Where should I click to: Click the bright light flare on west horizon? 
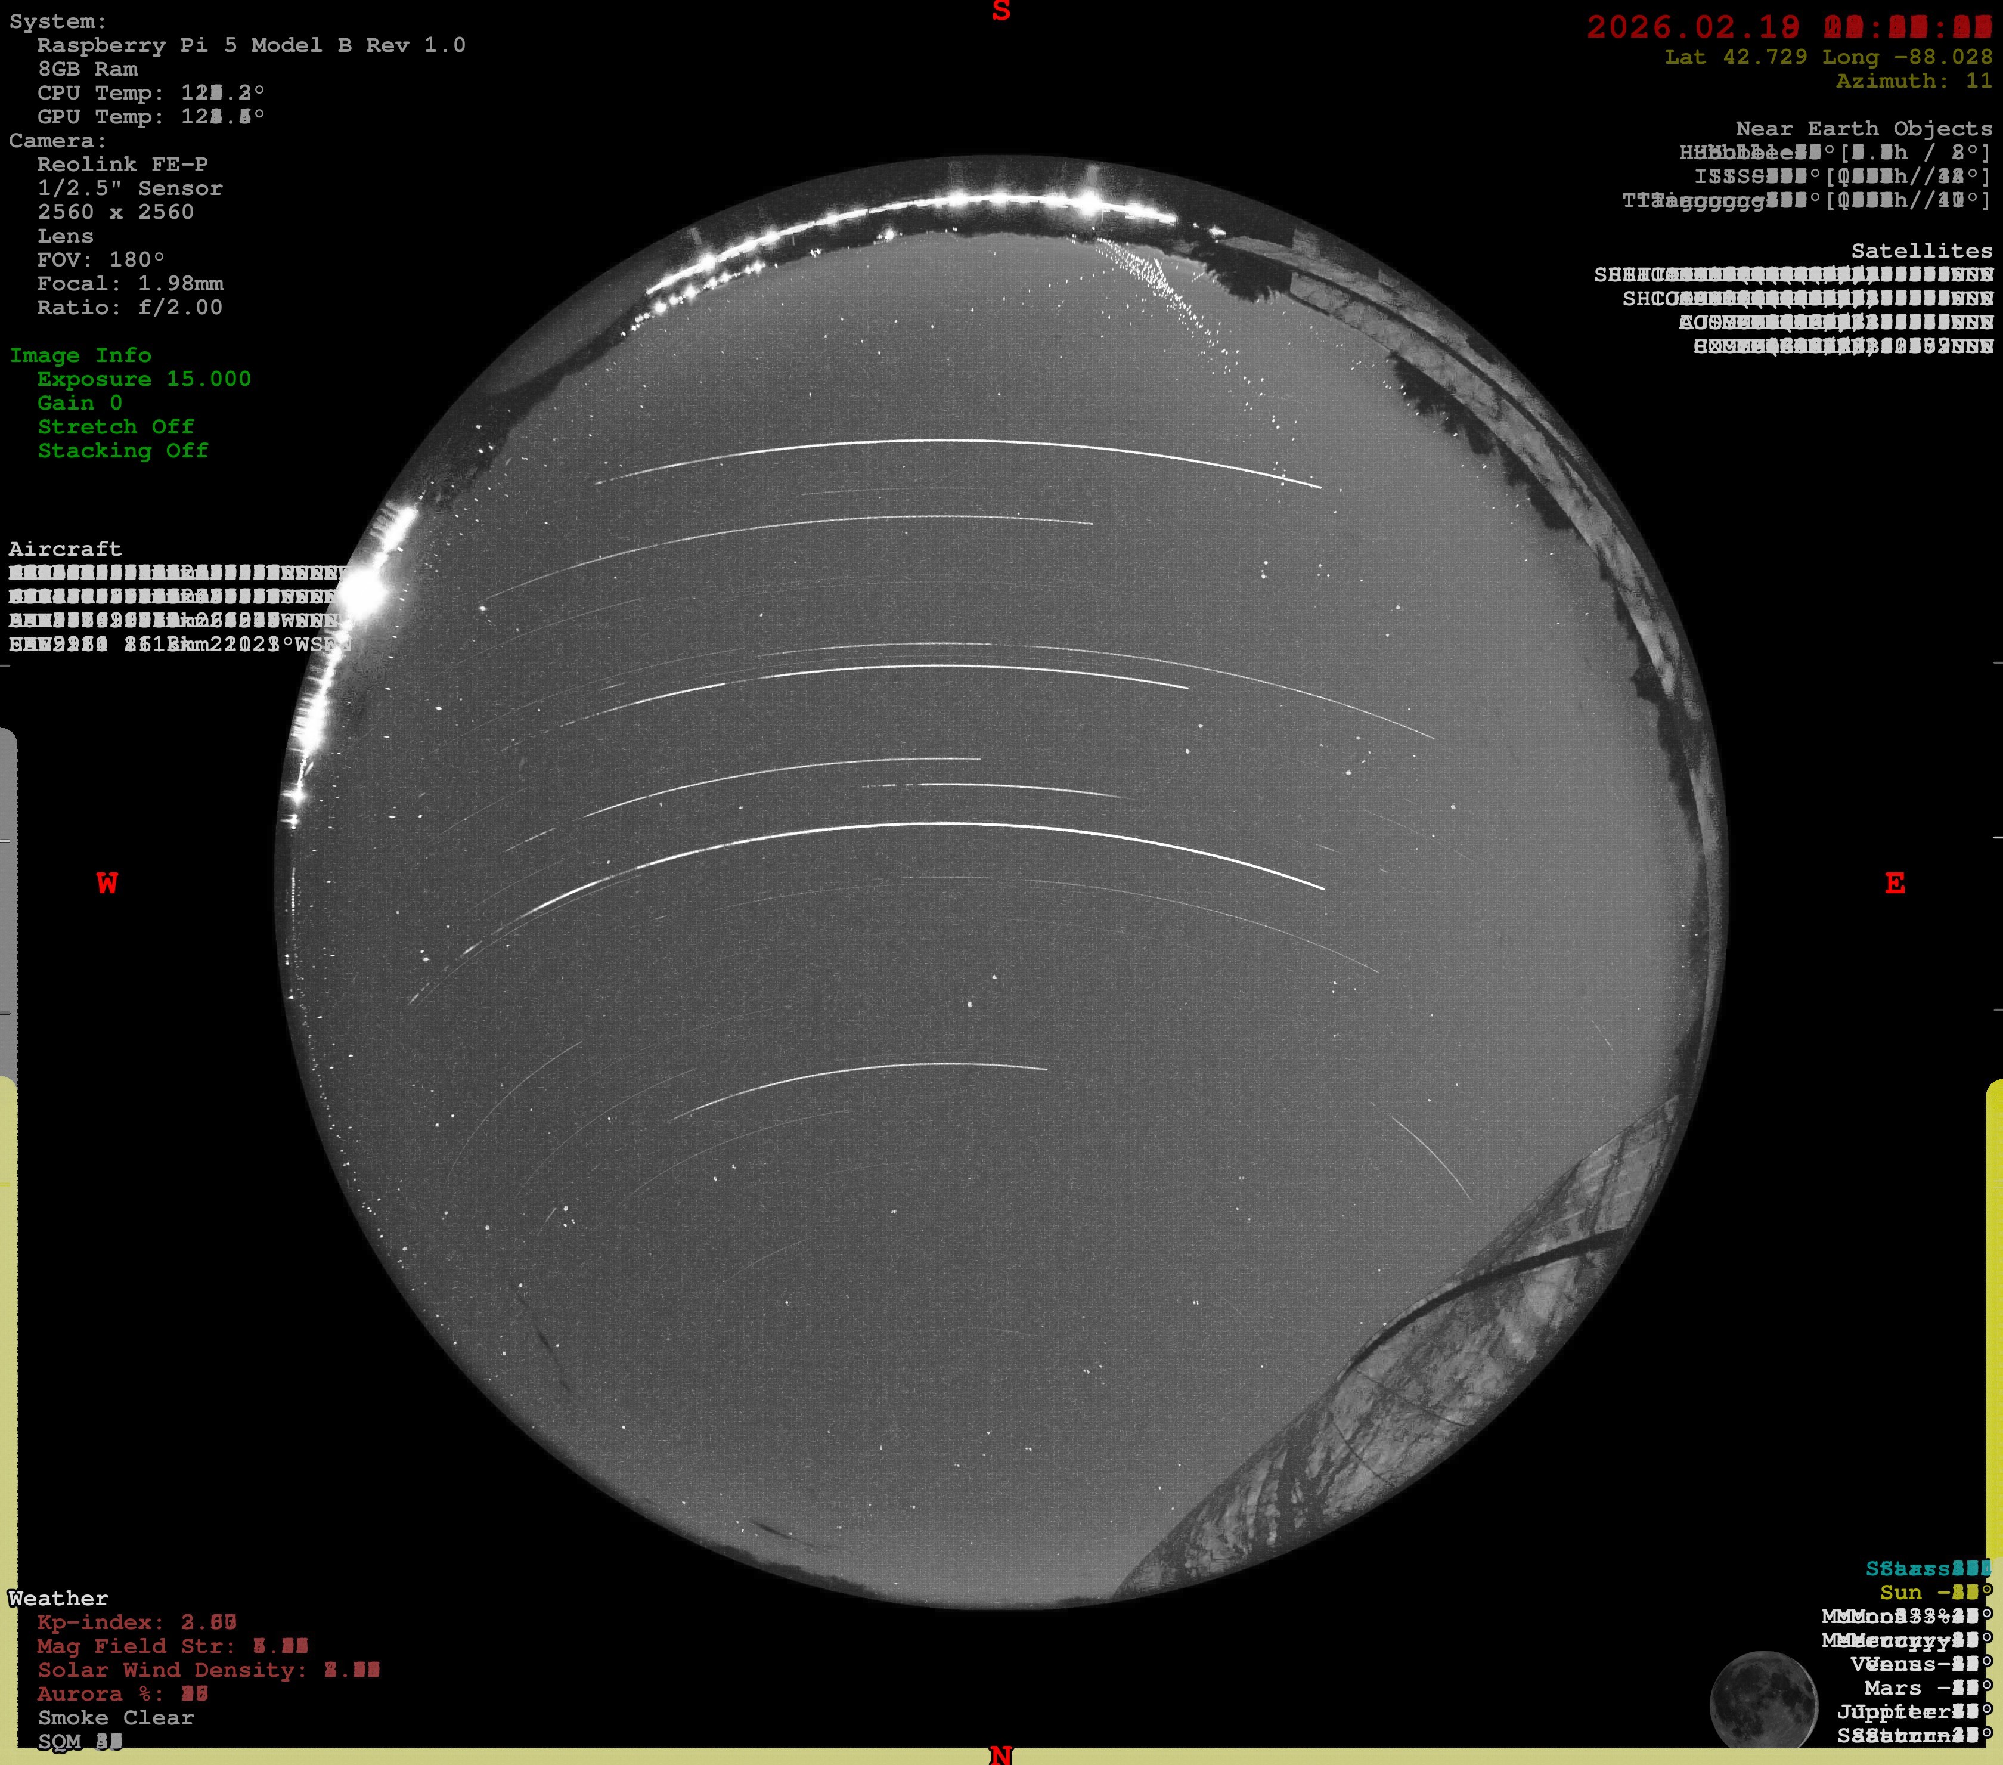coord(365,590)
